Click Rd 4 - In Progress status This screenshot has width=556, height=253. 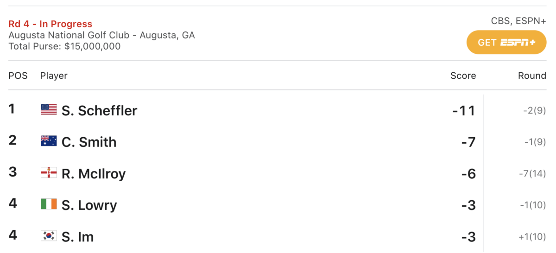click(51, 24)
